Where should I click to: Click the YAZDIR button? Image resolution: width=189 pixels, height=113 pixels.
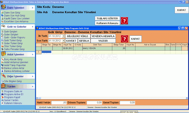[x=103, y=41]
